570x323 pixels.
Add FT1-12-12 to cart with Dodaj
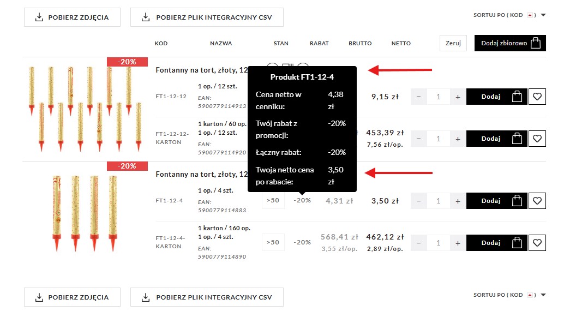click(496, 97)
